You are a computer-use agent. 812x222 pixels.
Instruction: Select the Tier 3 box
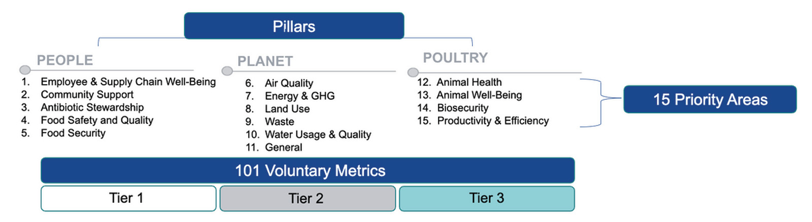pyautogui.click(x=487, y=198)
